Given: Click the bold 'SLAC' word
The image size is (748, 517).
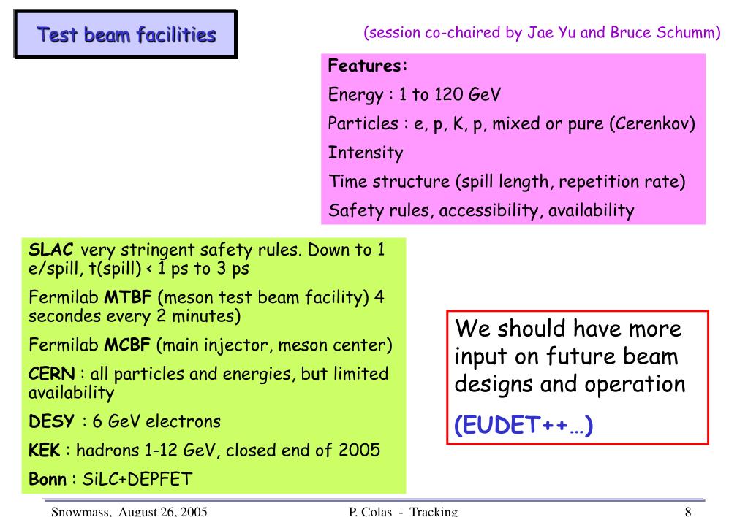Looking at the screenshot, I should pos(51,249).
